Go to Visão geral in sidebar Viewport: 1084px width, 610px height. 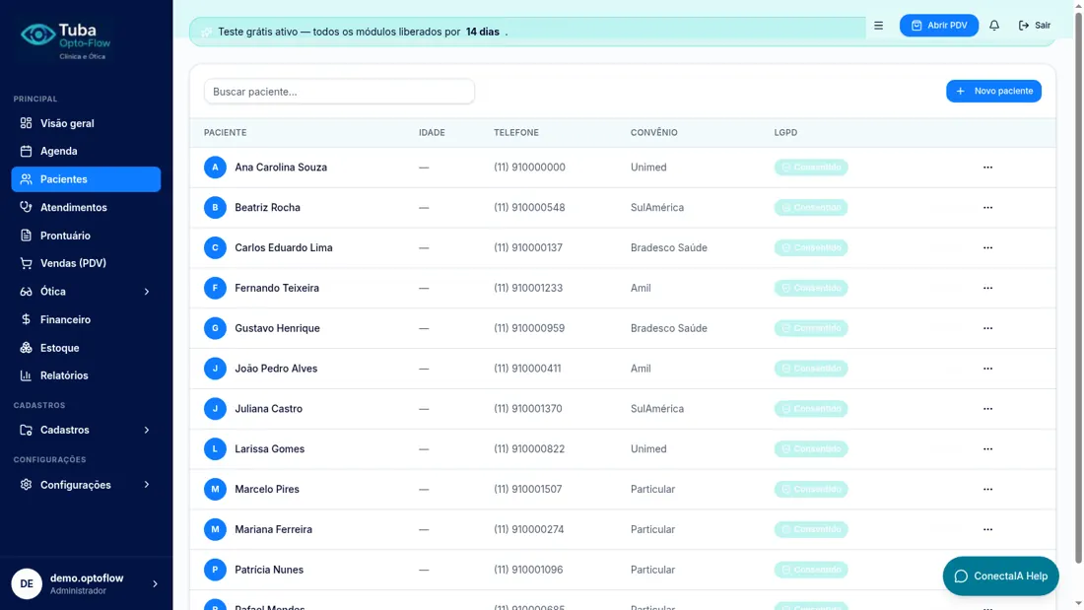pos(86,123)
